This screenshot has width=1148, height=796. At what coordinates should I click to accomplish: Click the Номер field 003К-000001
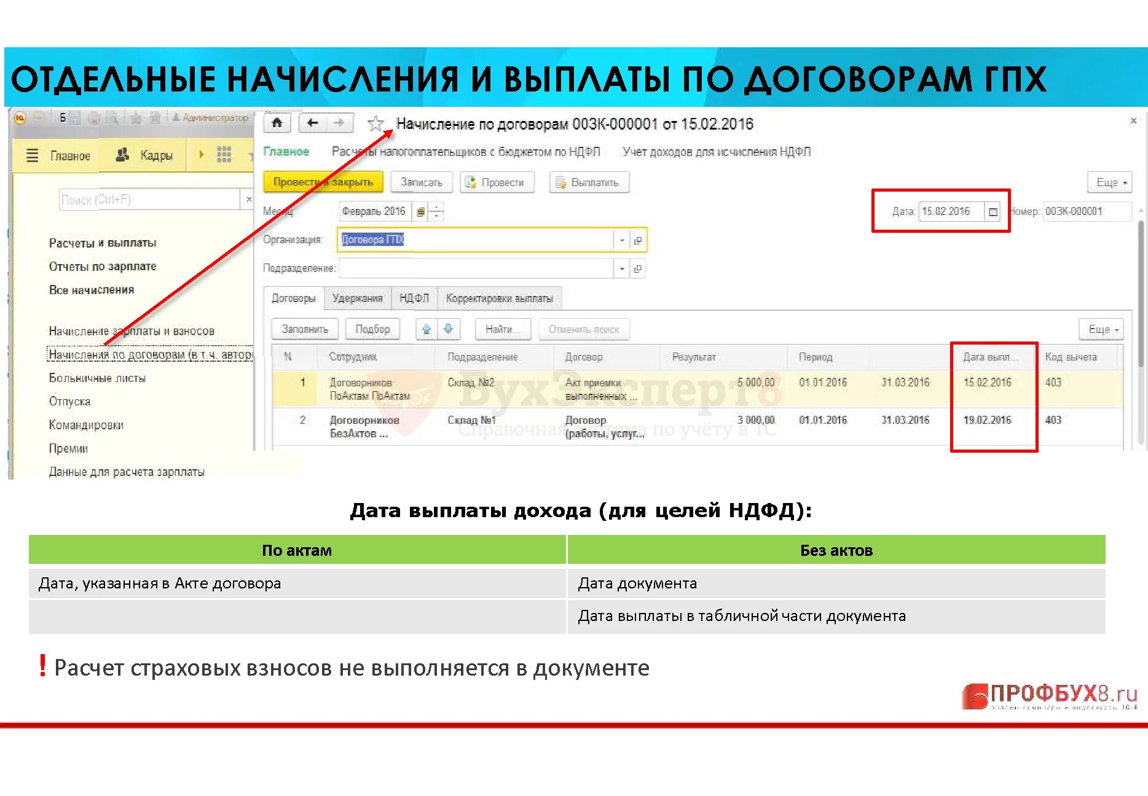coord(1087,212)
